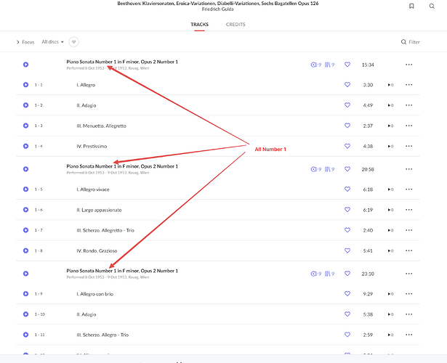Click play count for Rondo Grazioso track
Viewport: 447px width, 363px height.
tap(390, 251)
